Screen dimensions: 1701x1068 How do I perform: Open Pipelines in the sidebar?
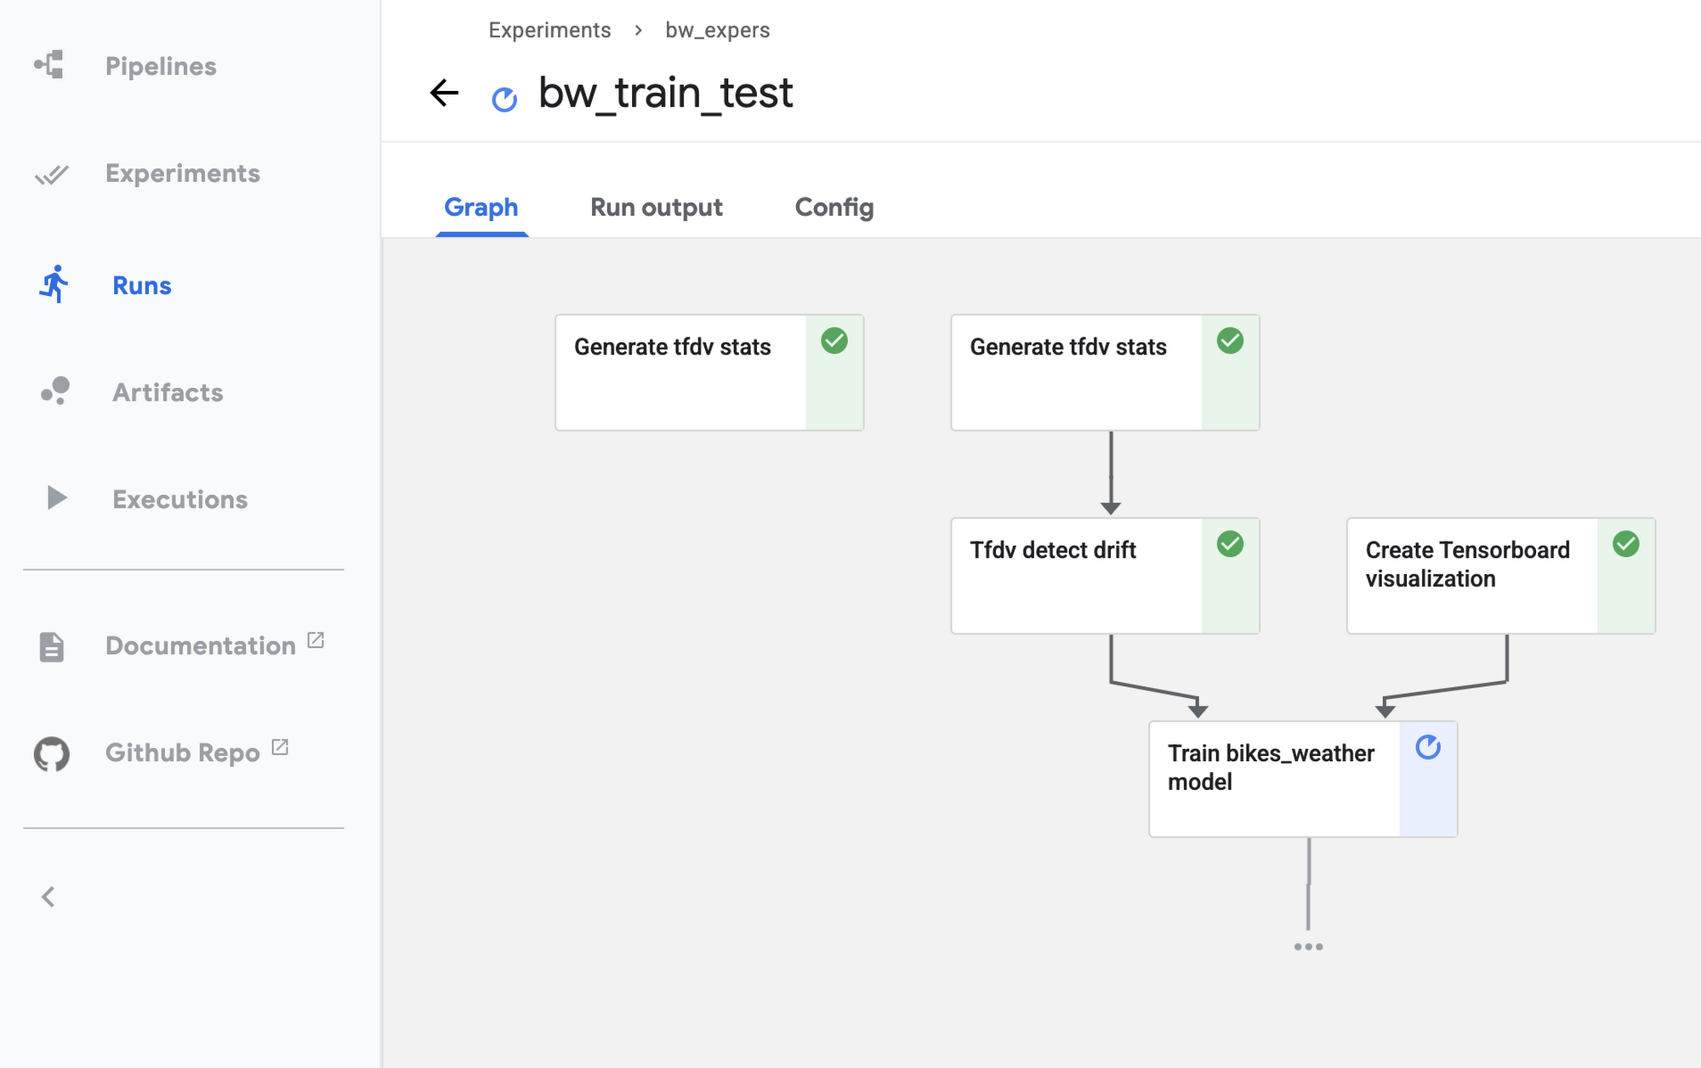[x=161, y=66]
